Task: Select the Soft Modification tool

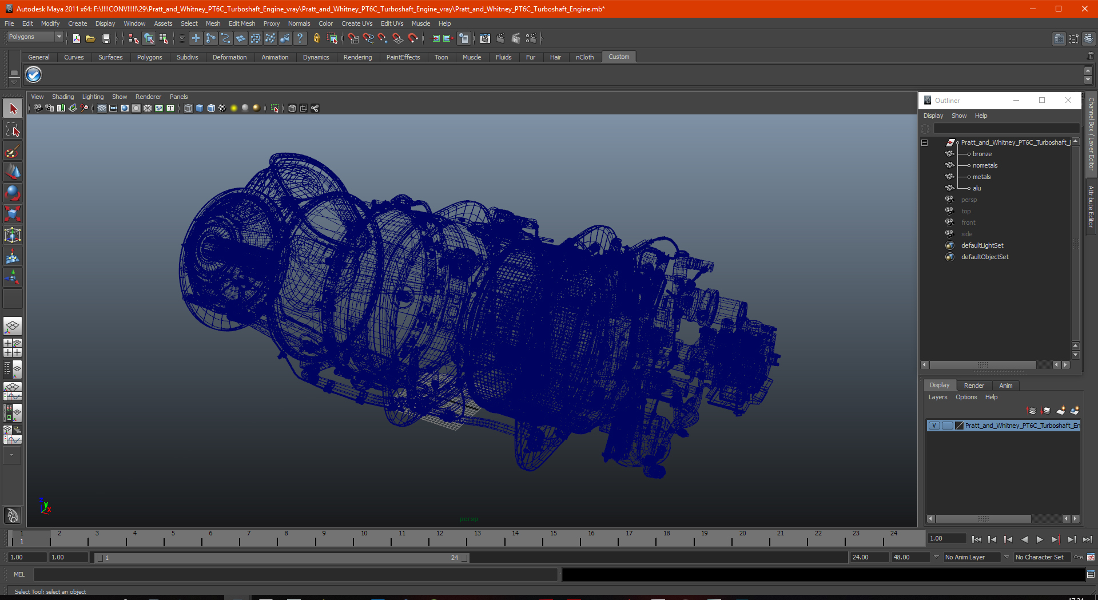Action: point(13,257)
